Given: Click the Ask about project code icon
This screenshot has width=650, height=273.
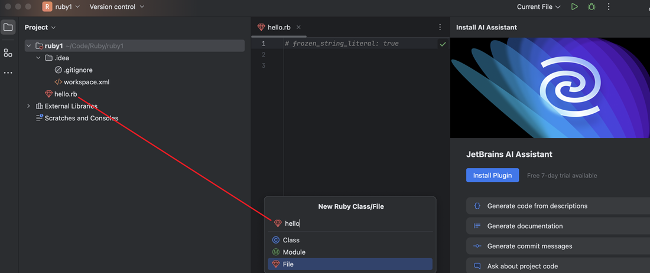Looking at the screenshot, I should (x=477, y=266).
